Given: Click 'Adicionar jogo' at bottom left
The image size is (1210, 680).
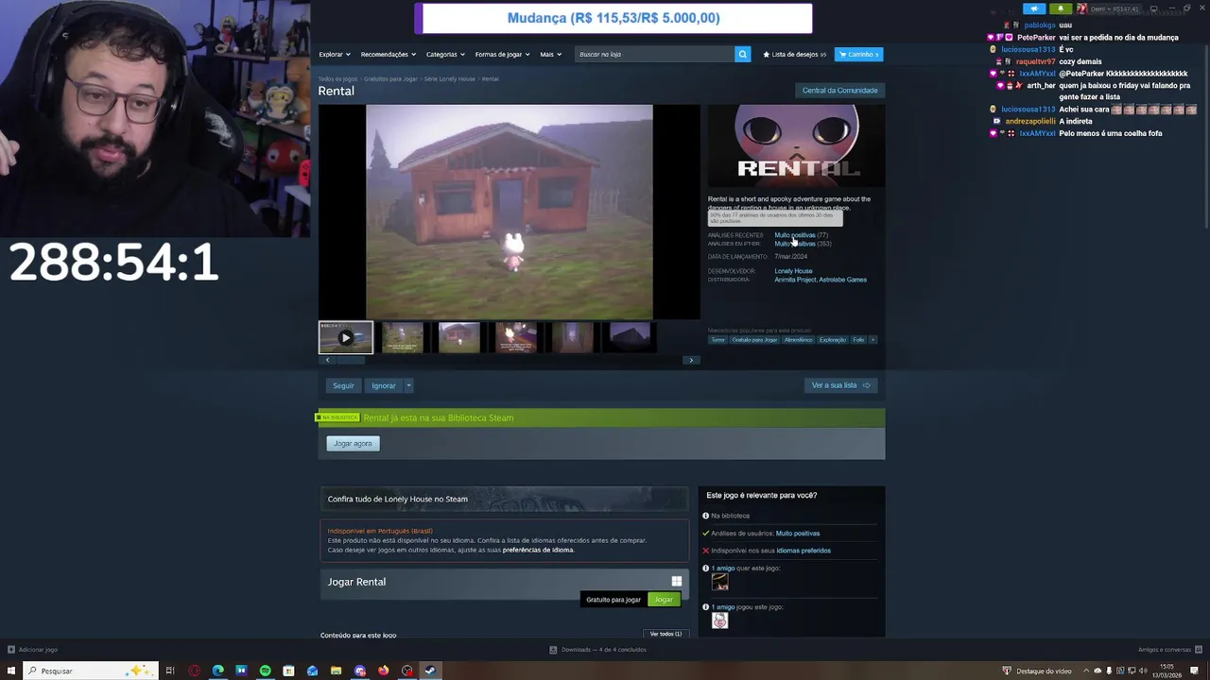Looking at the screenshot, I should pyautogui.click(x=33, y=650).
